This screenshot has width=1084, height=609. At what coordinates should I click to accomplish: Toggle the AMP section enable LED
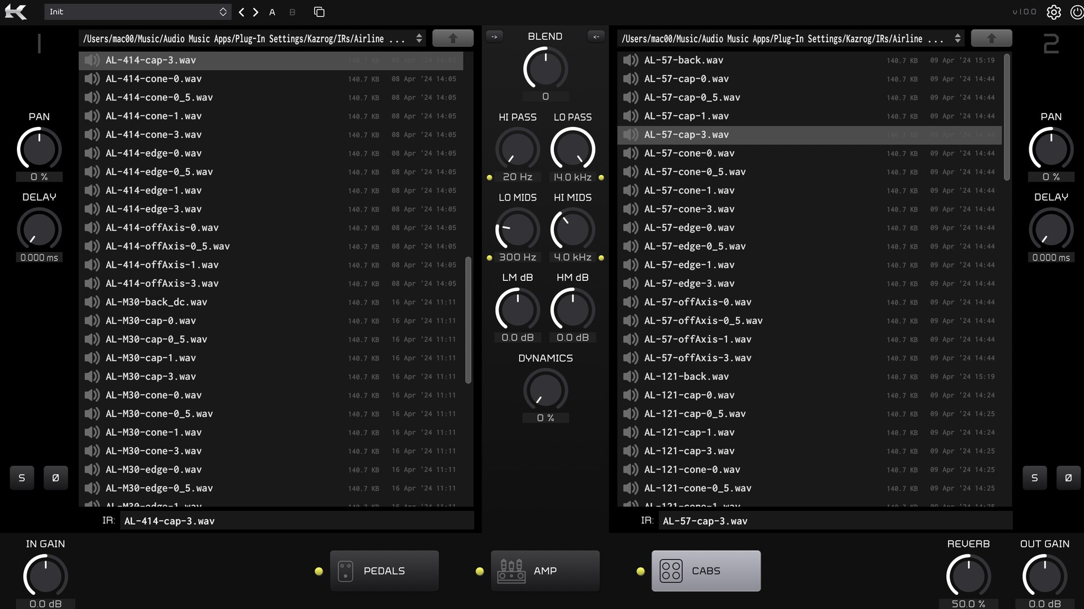coord(480,571)
